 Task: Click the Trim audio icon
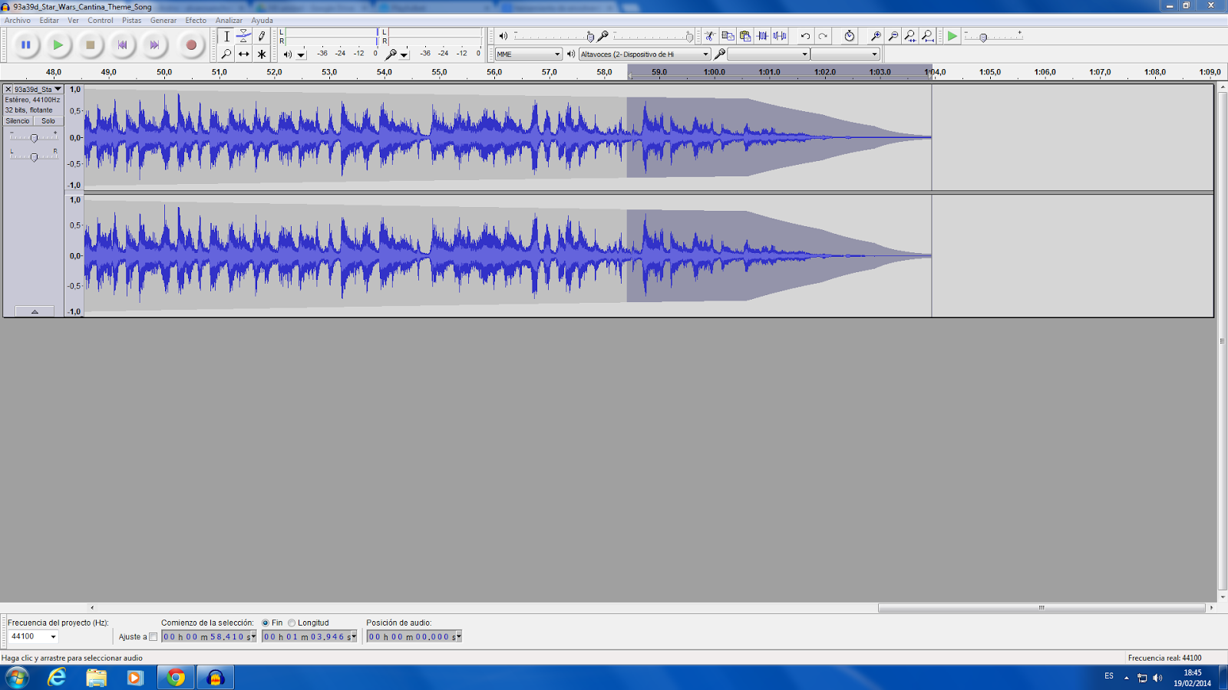coord(762,36)
